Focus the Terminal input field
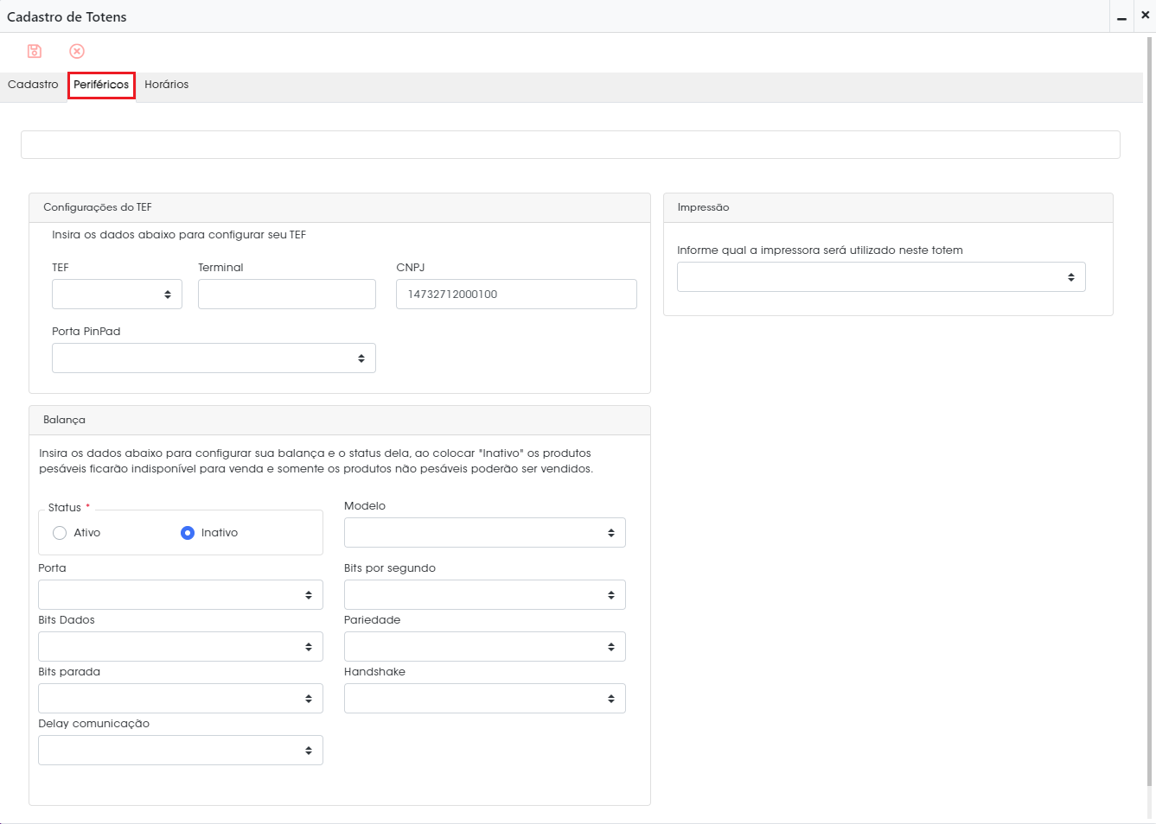 click(287, 295)
